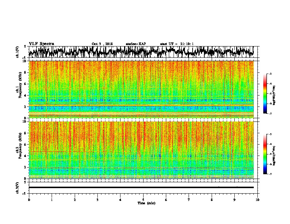The image size is (290, 224).
Task: Click the time-axis tick label "7"
Action: pyautogui.click(x=189, y=200)
